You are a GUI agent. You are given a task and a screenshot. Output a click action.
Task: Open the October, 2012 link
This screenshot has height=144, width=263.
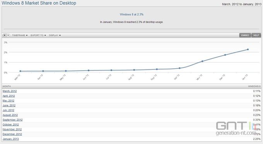(x=11, y=125)
